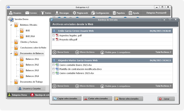The height and width of the screenshot is (111, 184).
Task: Click Borrar seleccionados button
Action: coord(129,99)
